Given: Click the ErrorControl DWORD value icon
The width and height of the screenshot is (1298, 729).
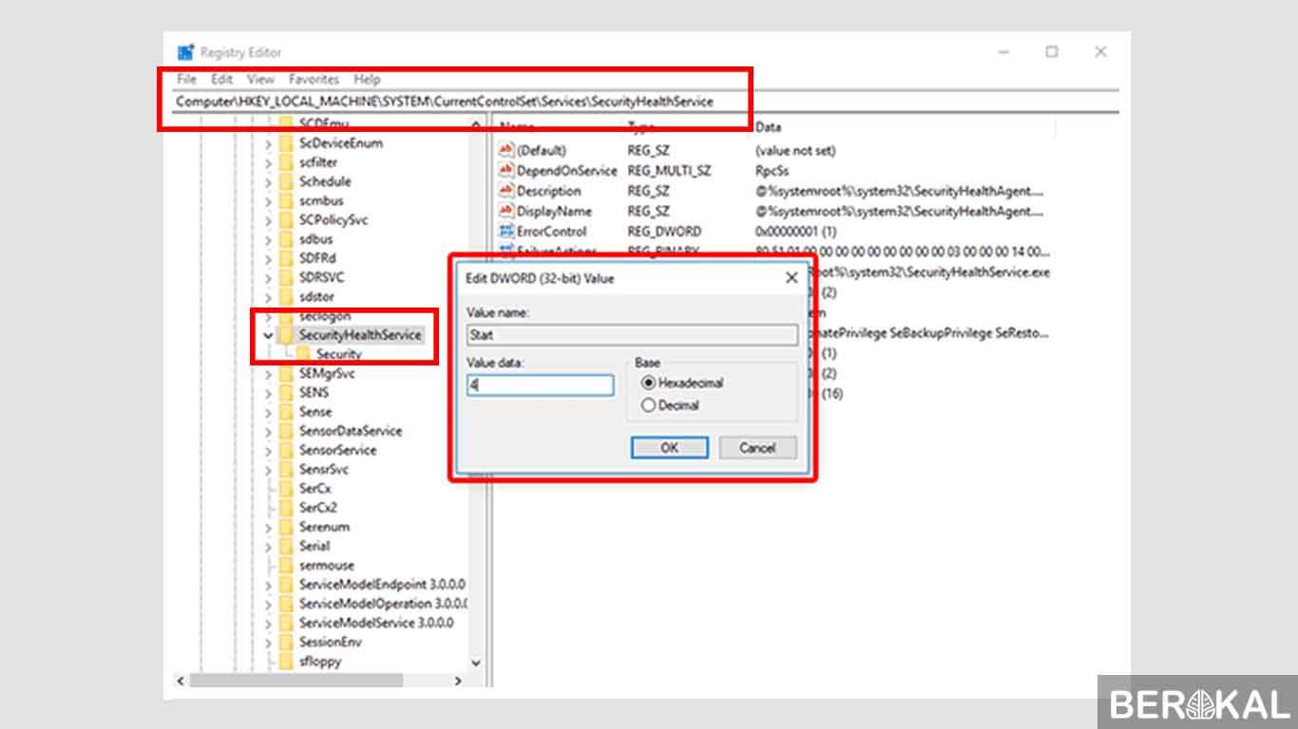Looking at the screenshot, I should tap(506, 232).
